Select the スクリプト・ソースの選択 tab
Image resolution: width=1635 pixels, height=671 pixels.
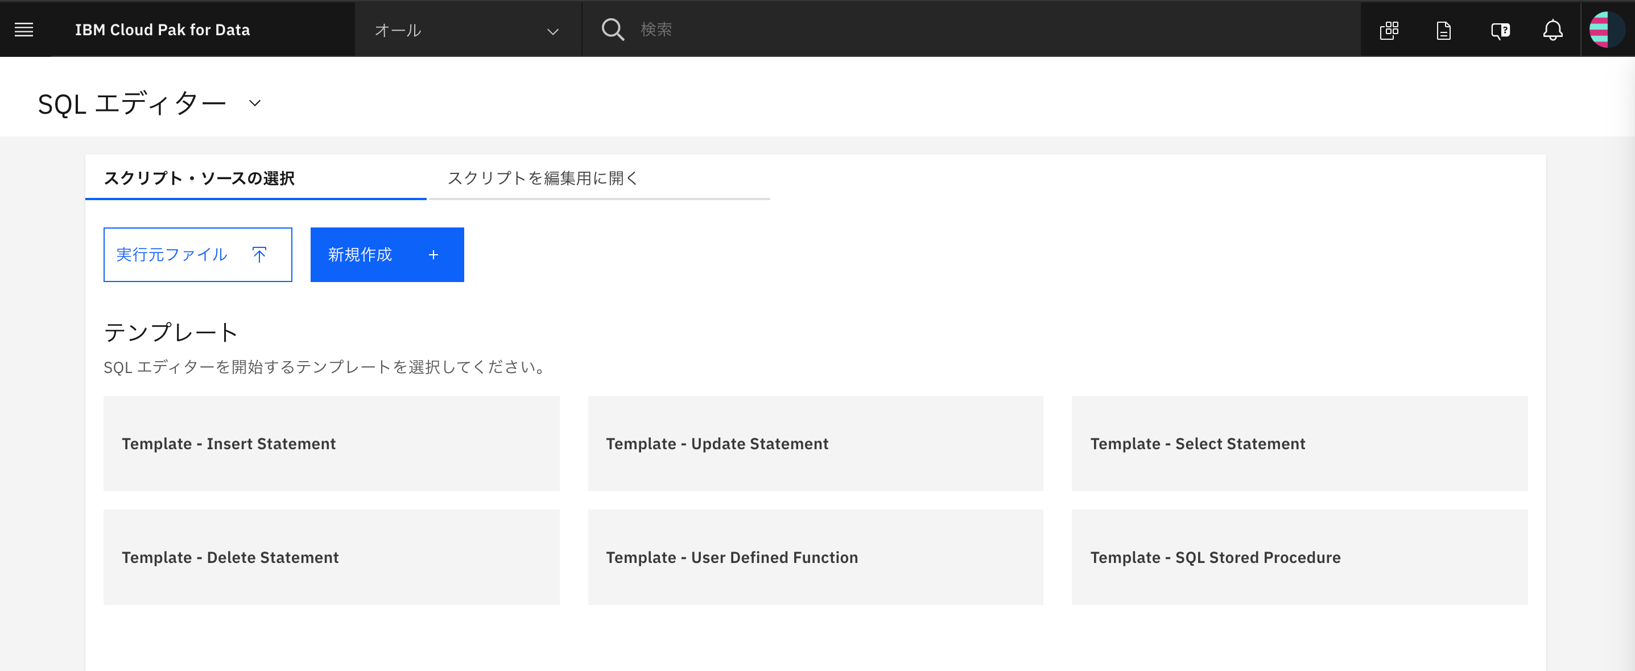(199, 179)
